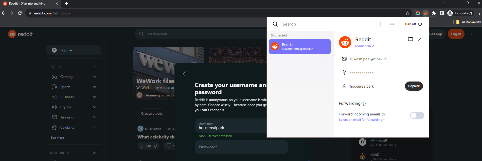Viewport: 482px width, 161px height.
Task: Toggle Forward incoming emails switch
Action: click(417, 115)
